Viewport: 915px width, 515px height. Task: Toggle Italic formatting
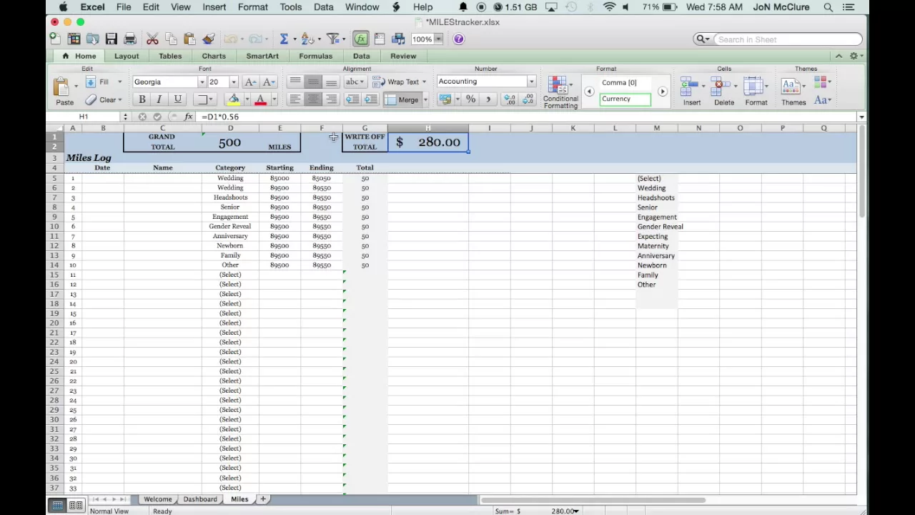click(x=159, y=99)
